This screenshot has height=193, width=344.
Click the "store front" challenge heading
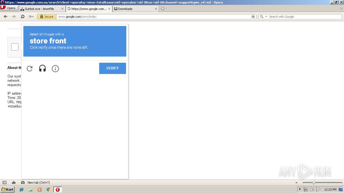click(x=48, y=41)
